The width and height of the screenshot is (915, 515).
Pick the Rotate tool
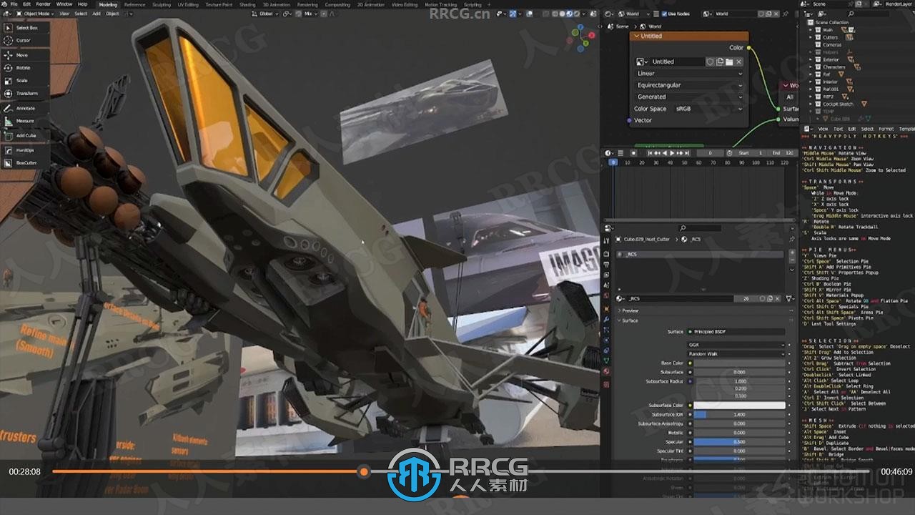(x=25, y=68)
